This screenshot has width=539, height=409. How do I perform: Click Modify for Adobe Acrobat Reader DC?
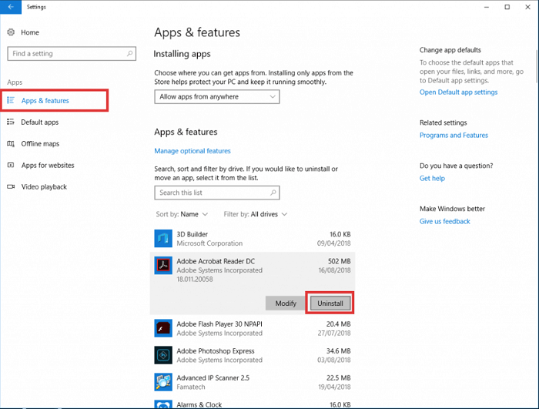coord(286,303)
